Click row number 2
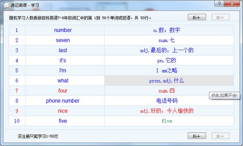The height and width of the screenshot is (146, 243). (17, 40)
